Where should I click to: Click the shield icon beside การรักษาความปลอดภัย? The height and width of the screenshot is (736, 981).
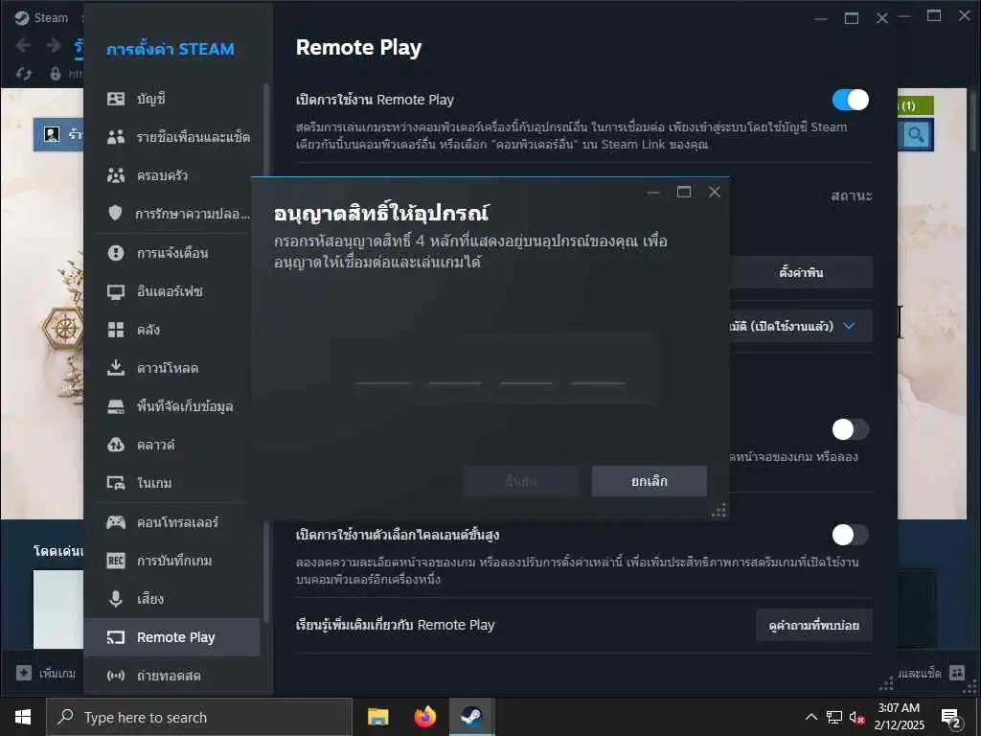click(115, 214)
